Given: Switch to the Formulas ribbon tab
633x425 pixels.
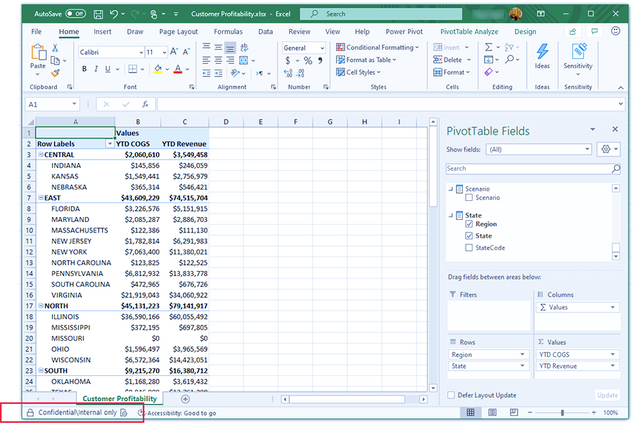Looking at the screenshot, I should point(228,32).
